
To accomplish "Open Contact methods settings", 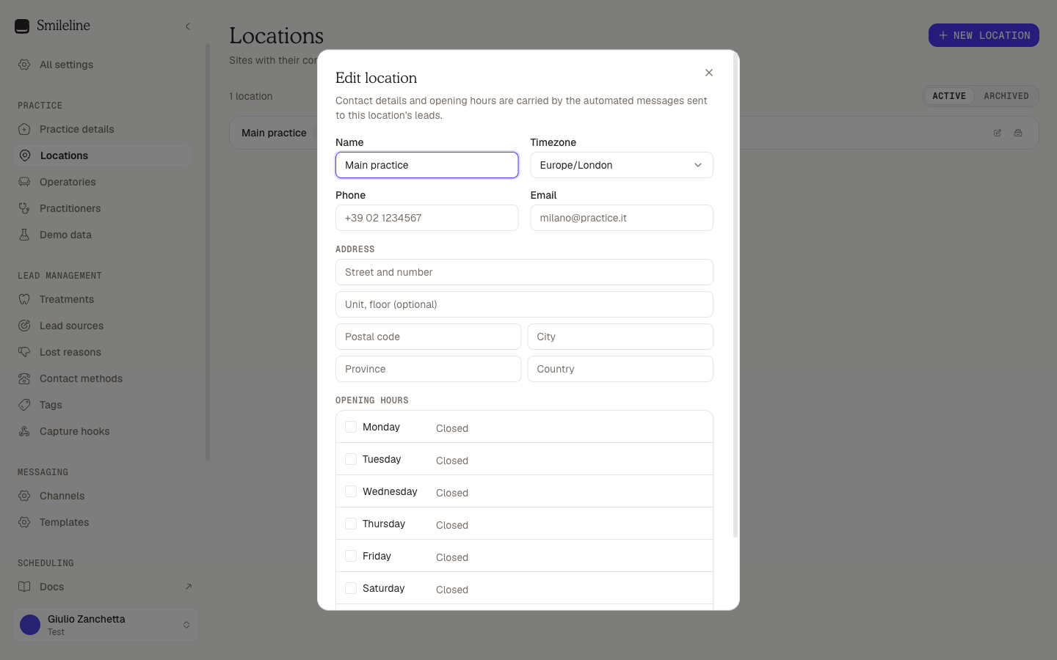I will [103, 378].
